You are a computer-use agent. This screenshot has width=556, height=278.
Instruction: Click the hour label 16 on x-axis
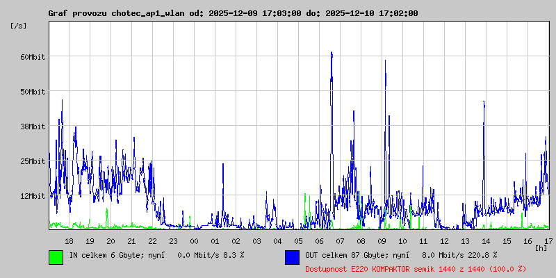[528, 241]
